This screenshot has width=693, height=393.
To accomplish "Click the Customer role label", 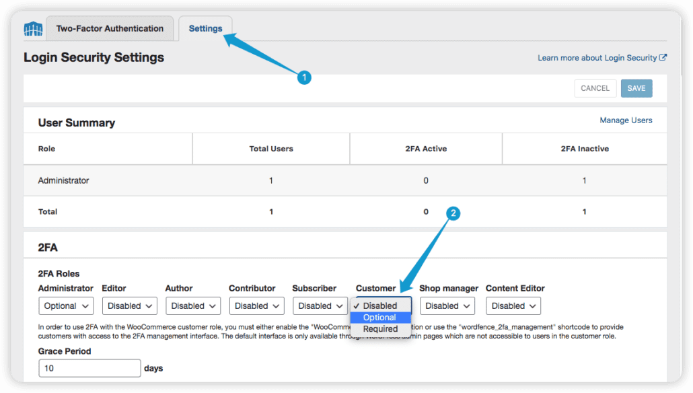I will click(x=375, y=288).
